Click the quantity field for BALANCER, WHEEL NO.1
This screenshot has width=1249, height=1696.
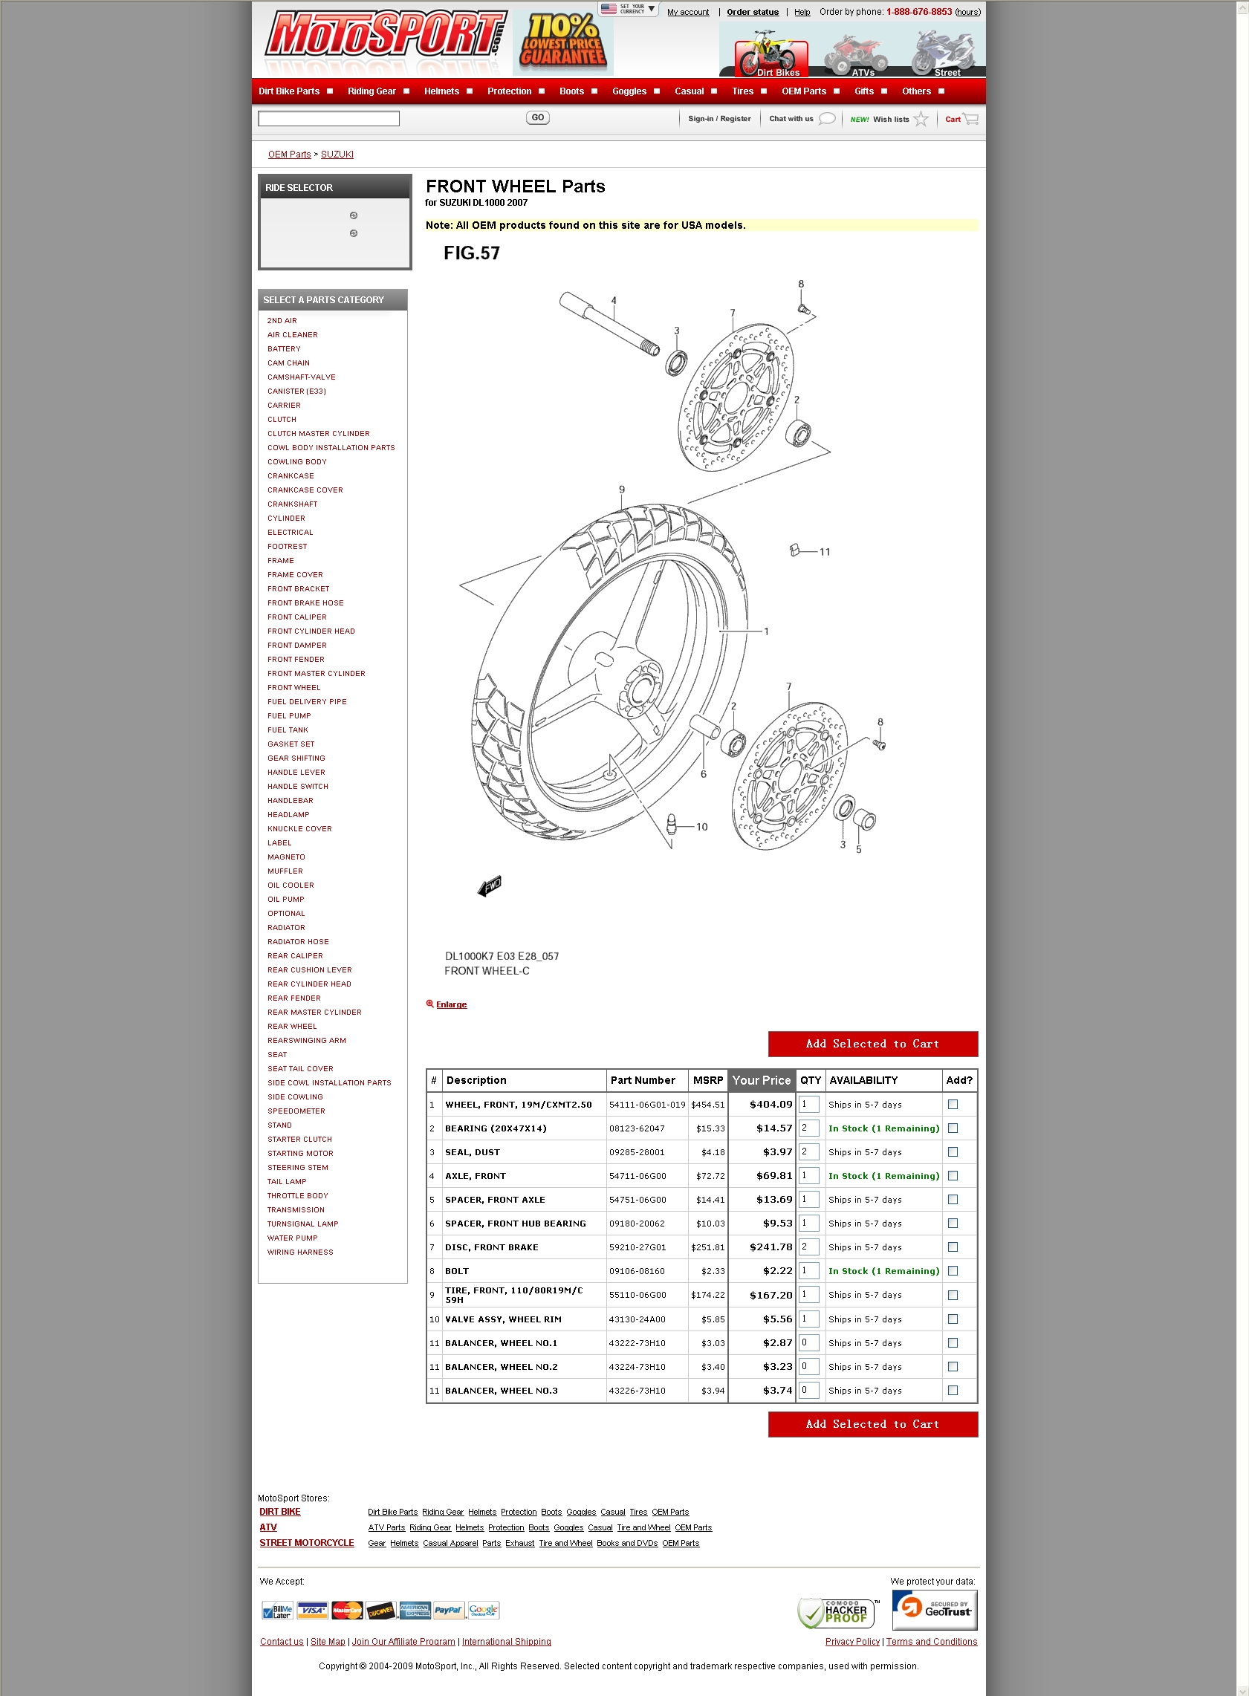(808, 1342)
